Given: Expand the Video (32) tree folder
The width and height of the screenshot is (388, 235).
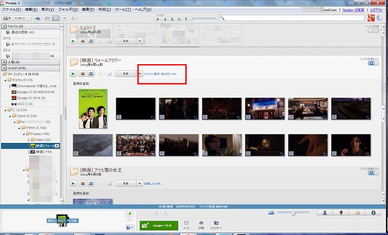Looking at the screenshot, I should tap(28, 140).
